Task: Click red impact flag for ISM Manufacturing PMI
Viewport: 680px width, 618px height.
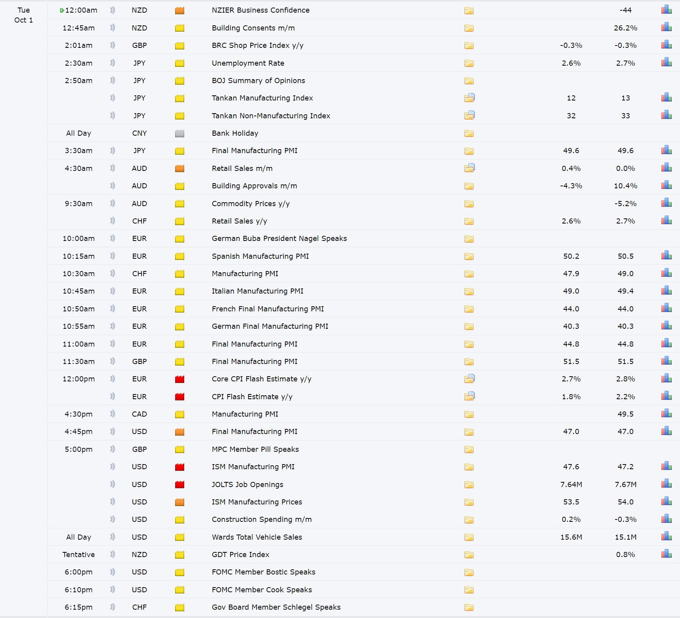Action: point(179,467)
